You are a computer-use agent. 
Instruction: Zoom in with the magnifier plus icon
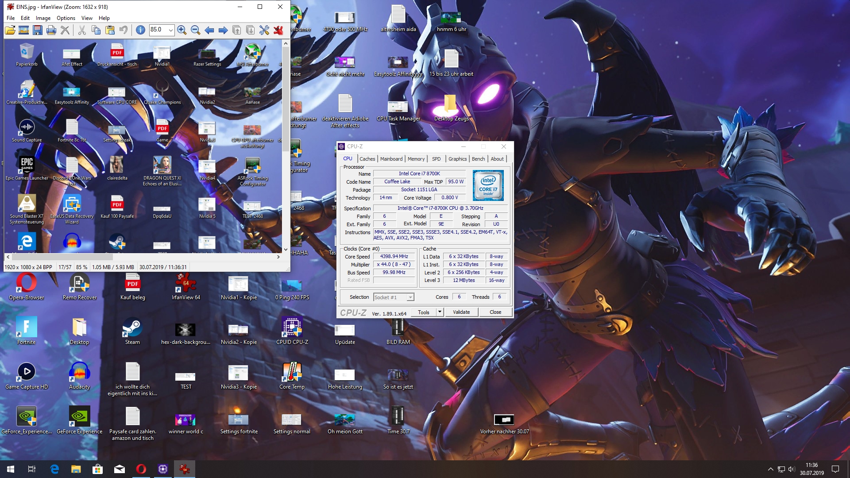(182, 30)
